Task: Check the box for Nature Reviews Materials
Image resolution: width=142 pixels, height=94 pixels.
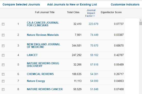Action: click(3, 35)
